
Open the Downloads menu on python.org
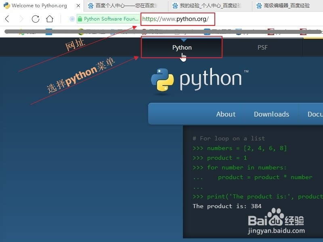click(271, 114)
